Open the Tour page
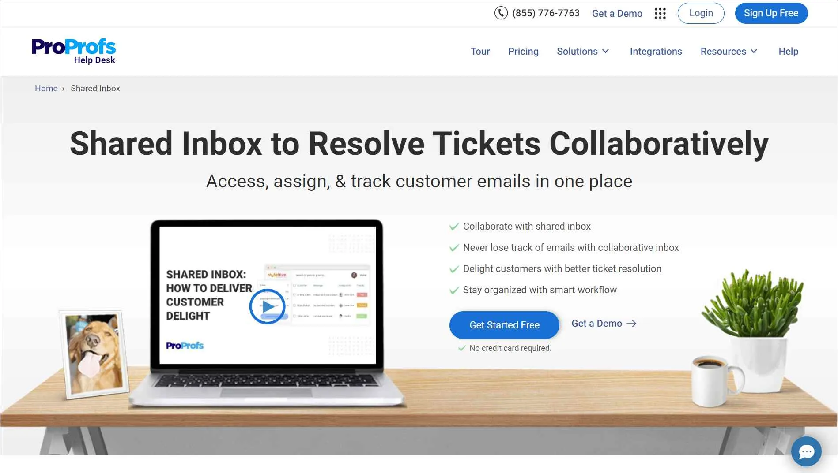 [x=480, y=52]
